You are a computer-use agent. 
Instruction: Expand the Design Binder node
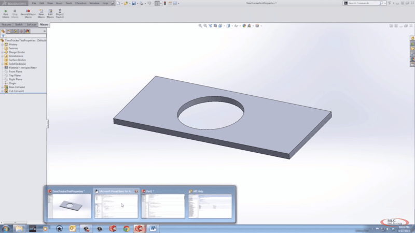tap(3, 52)
